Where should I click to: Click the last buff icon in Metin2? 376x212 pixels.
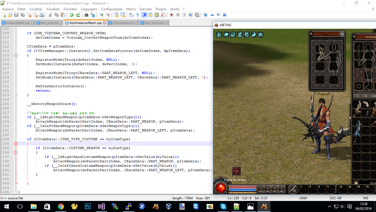260,35
